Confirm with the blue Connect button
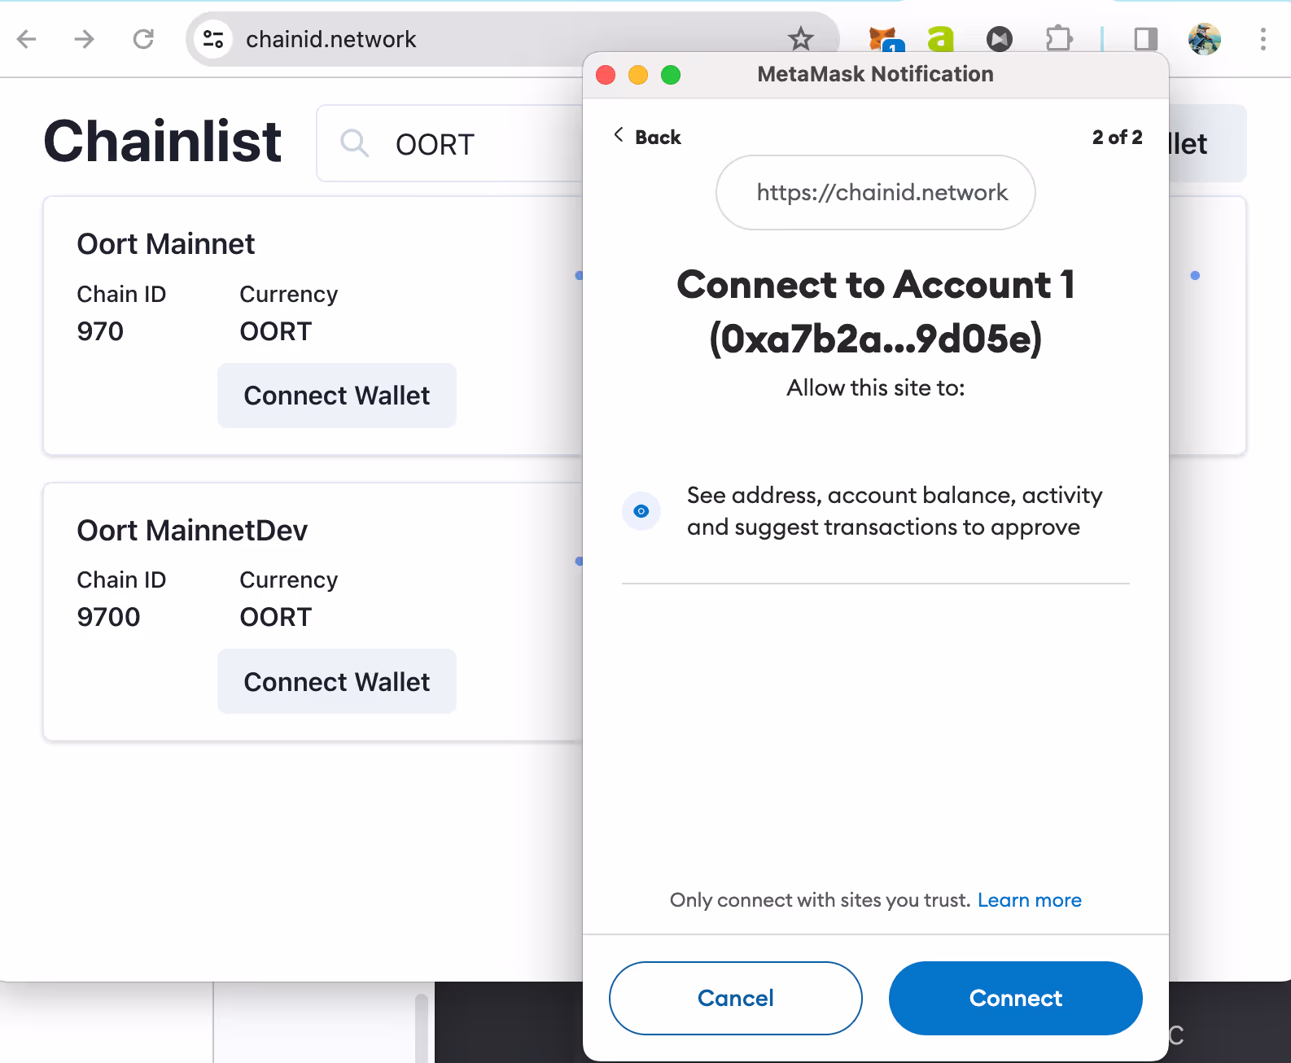 (x=1016, y=998)
